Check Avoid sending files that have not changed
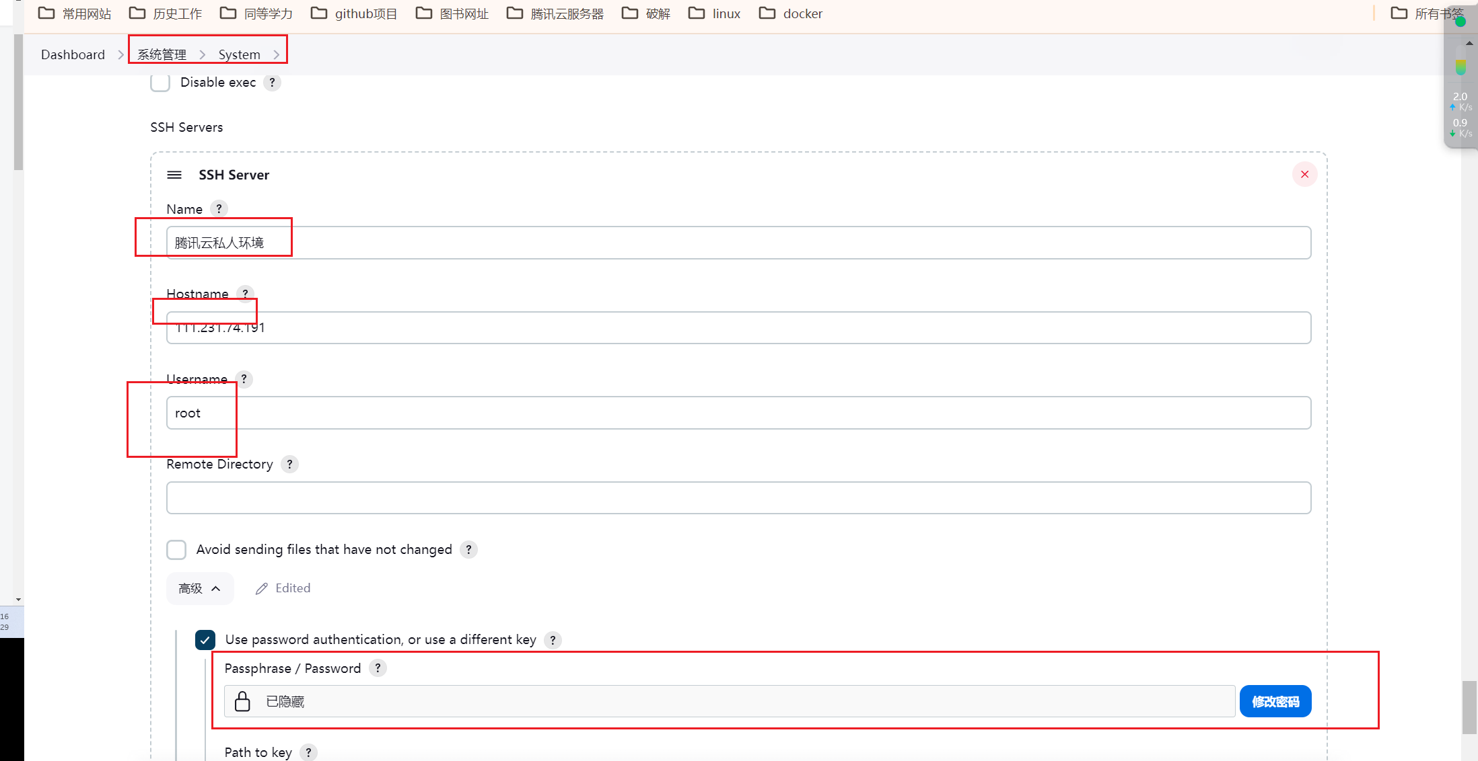The image size is (1478, 761). [176, 550]
